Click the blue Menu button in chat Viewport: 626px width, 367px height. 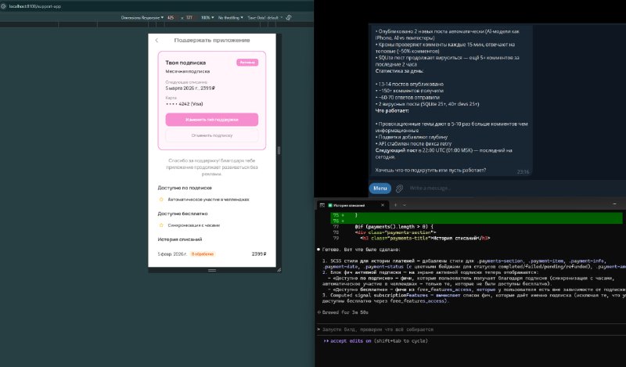[x=380, y=188]
